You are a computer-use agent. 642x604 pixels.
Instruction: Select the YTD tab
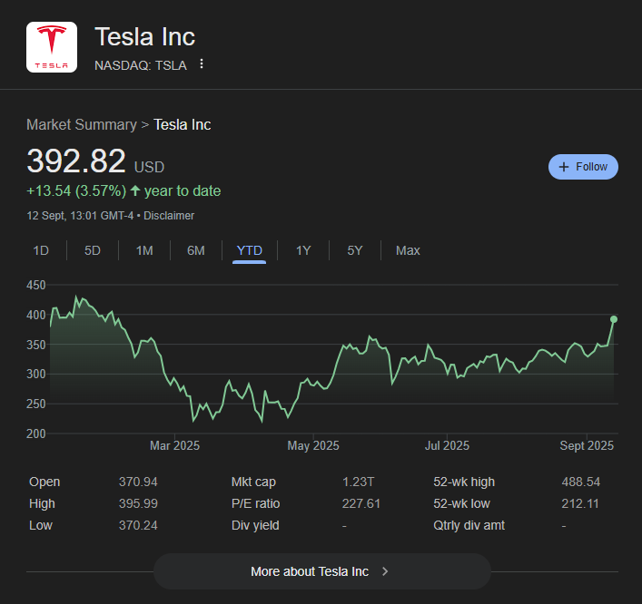(x=249, y=250)
